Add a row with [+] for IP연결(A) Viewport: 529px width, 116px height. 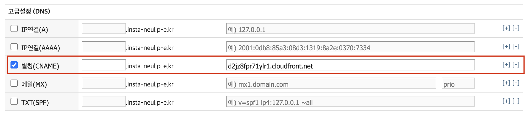click(506, 28)
